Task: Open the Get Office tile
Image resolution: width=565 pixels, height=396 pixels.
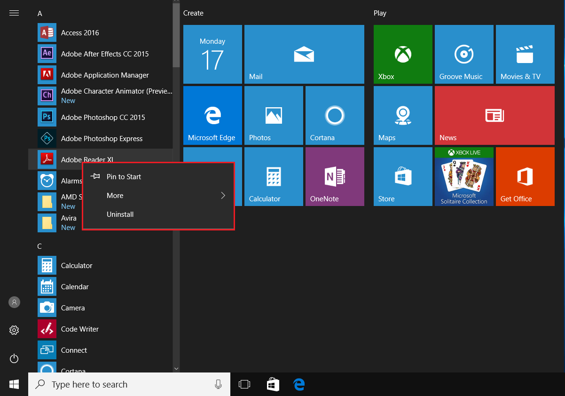Action: [x=525, y=176]
